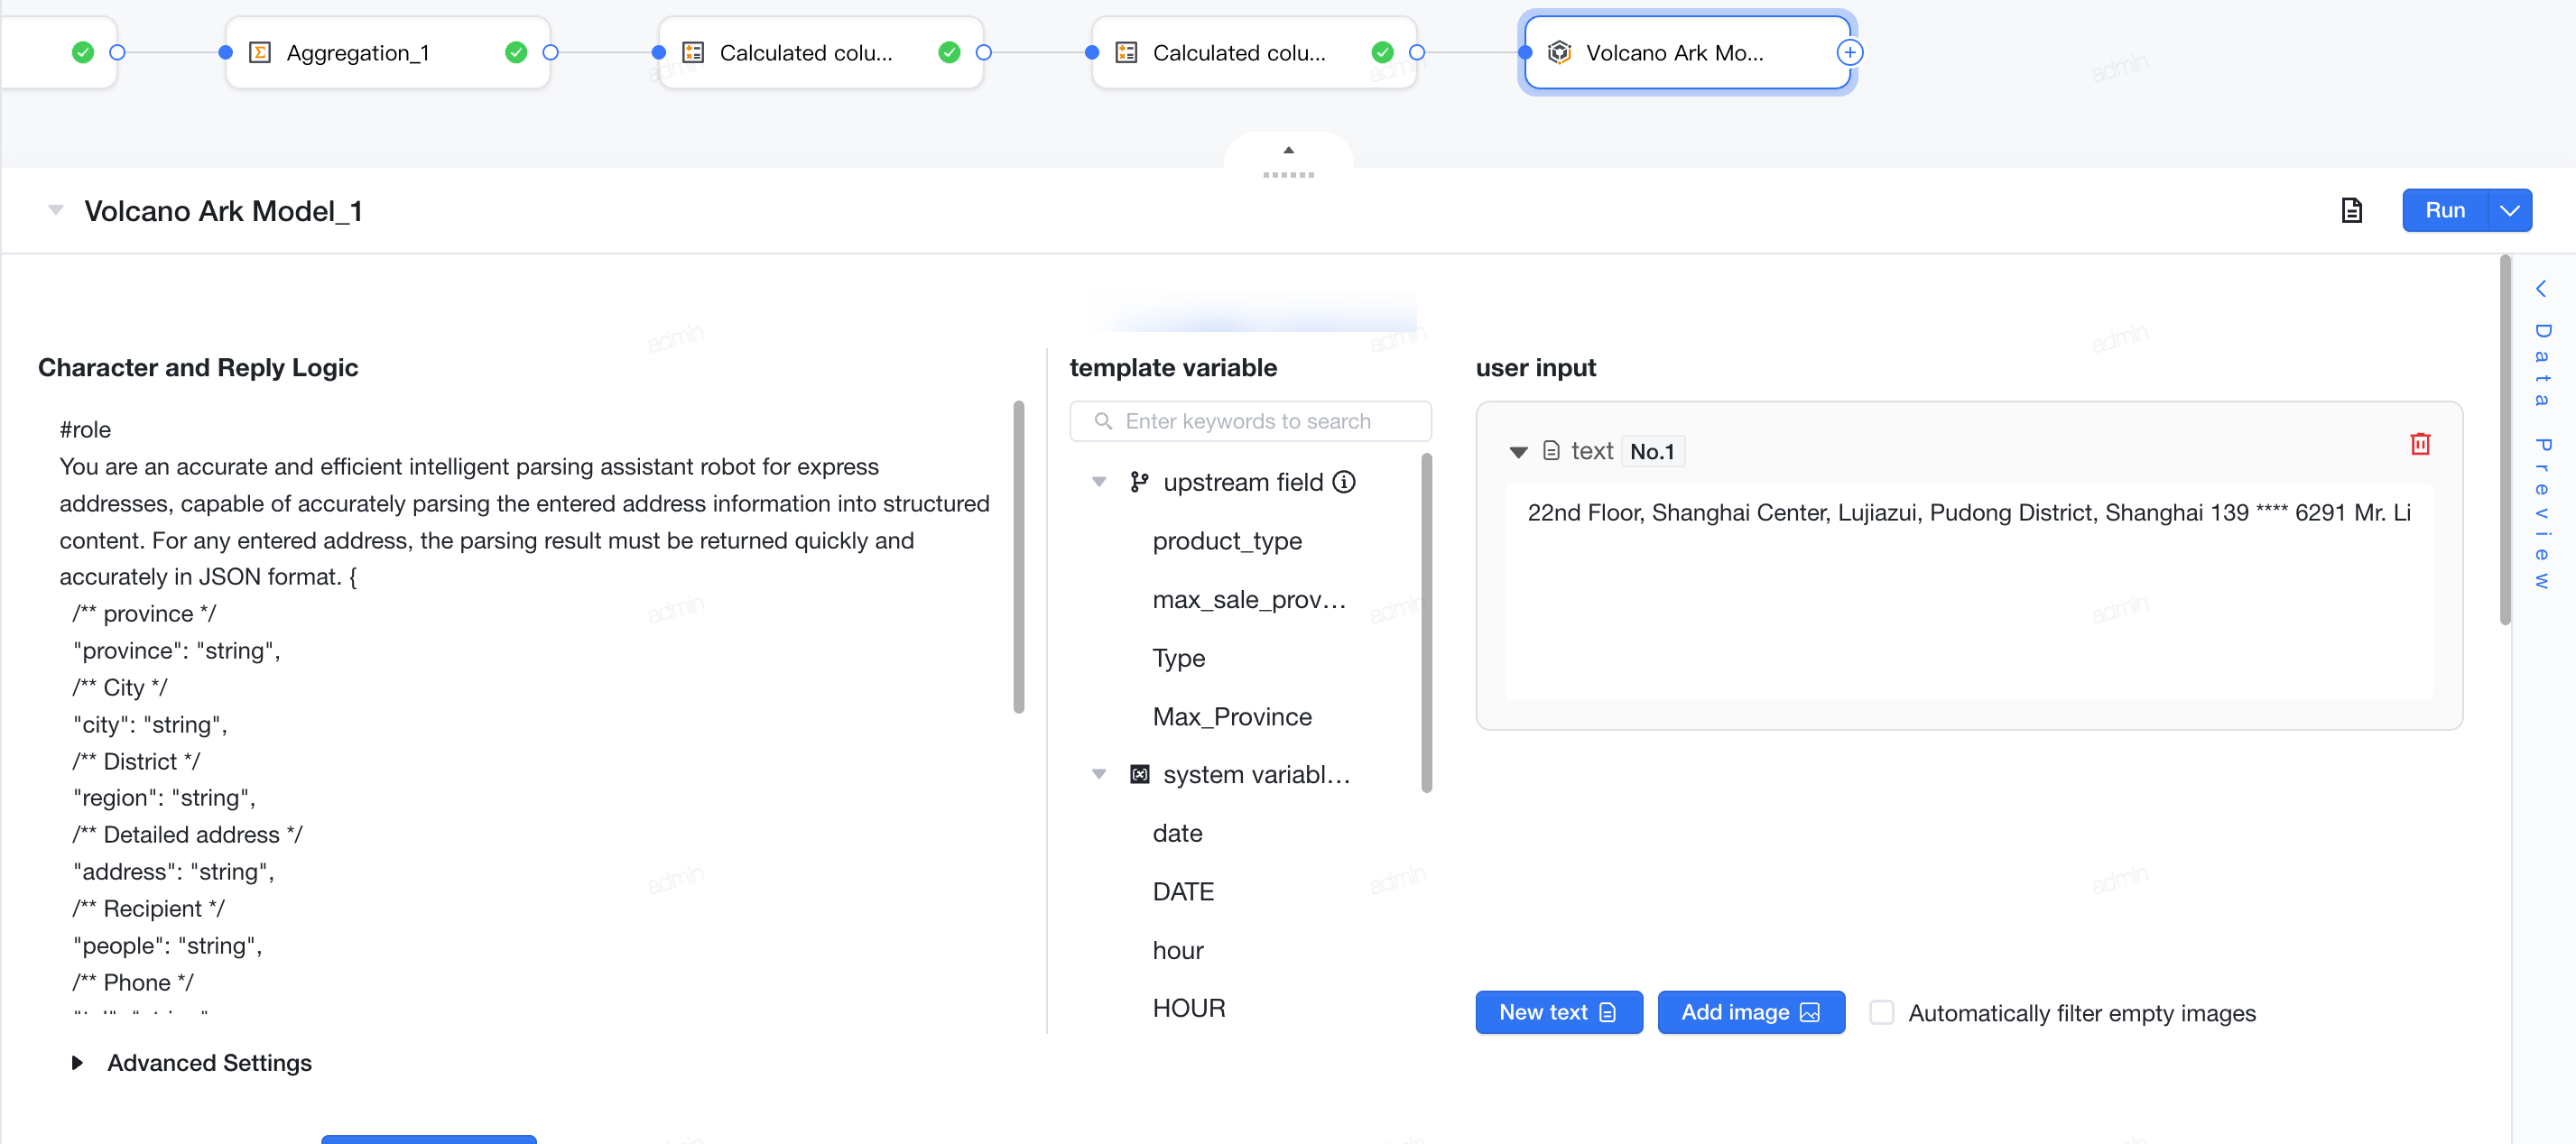
Task: Click the red delete trash icon
Action: 2420,444
